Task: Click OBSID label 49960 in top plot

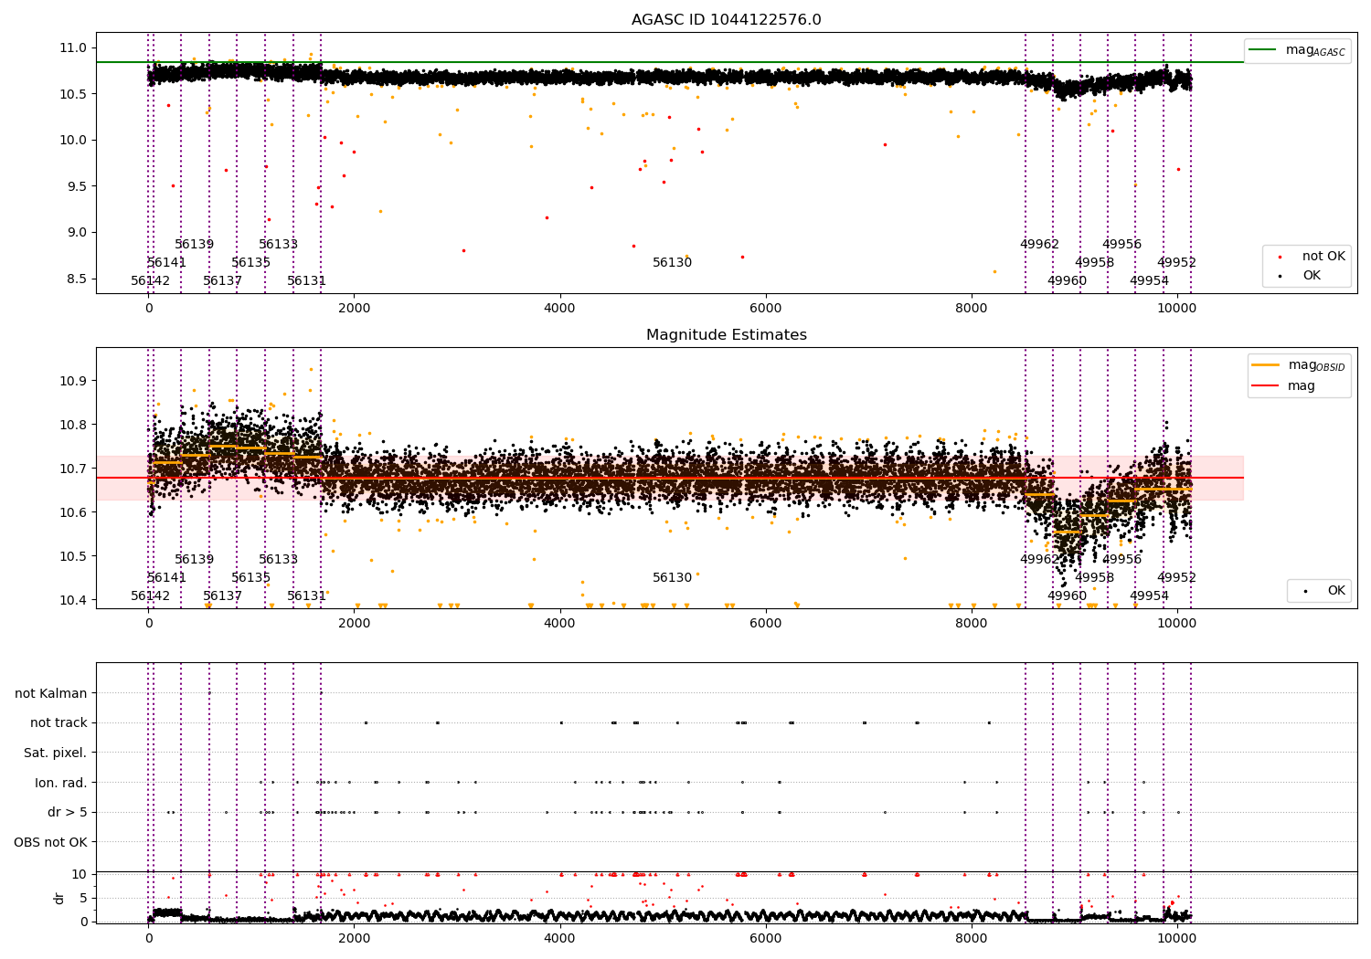Action: tap(1068, 281)
